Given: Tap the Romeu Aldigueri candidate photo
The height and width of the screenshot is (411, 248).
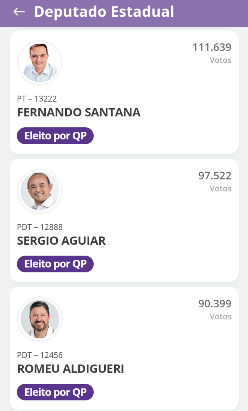Looking at the screenshot, I should point(40,319).
